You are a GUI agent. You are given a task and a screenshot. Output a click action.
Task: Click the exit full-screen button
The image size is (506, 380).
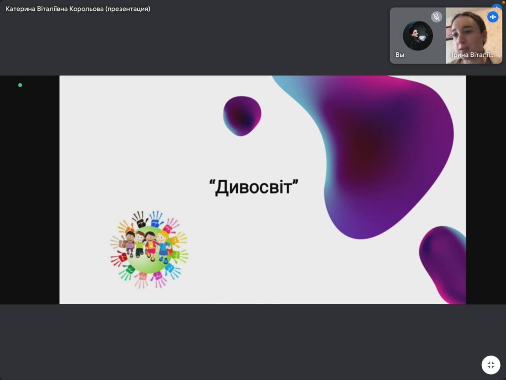tap(491, 365)
